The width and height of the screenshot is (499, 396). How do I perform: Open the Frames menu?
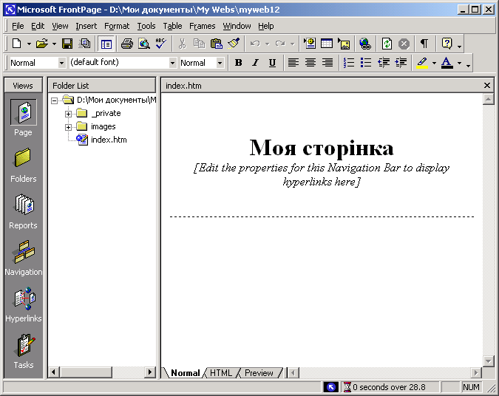point(202,26)
